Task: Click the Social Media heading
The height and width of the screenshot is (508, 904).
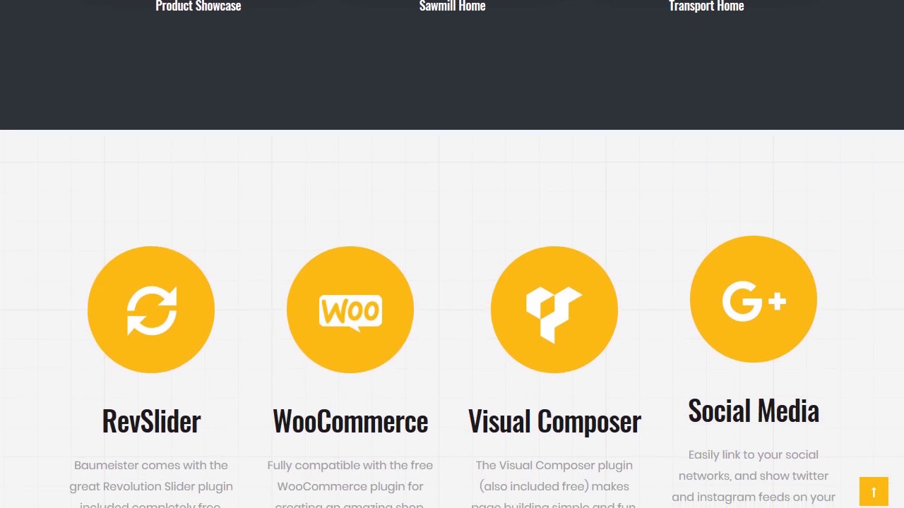Action: pyautogui.click(x=754, y=411)
